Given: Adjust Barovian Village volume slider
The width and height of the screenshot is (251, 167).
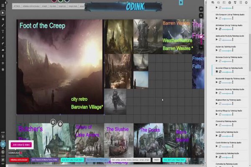Looking at the screenshot, I should (227, 72).
